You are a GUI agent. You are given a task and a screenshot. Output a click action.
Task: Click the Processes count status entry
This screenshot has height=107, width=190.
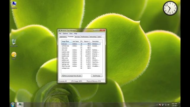63,81
